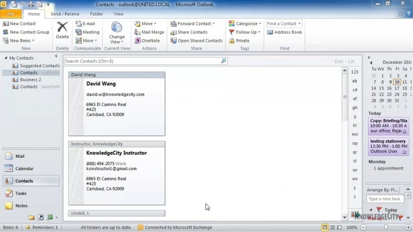The image size is (413, 232).
Task: Select Contacts - JaneSmith folder
Action: (x=36, y=87)
